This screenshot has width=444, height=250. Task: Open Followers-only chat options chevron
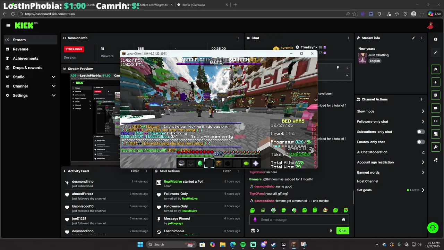(x=423, y=122)
